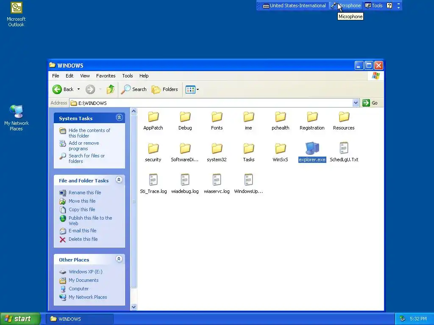Open the AppPatch folder icon
Screen dimensions: 434x325
pyautogui.click(x=153, y=117)
